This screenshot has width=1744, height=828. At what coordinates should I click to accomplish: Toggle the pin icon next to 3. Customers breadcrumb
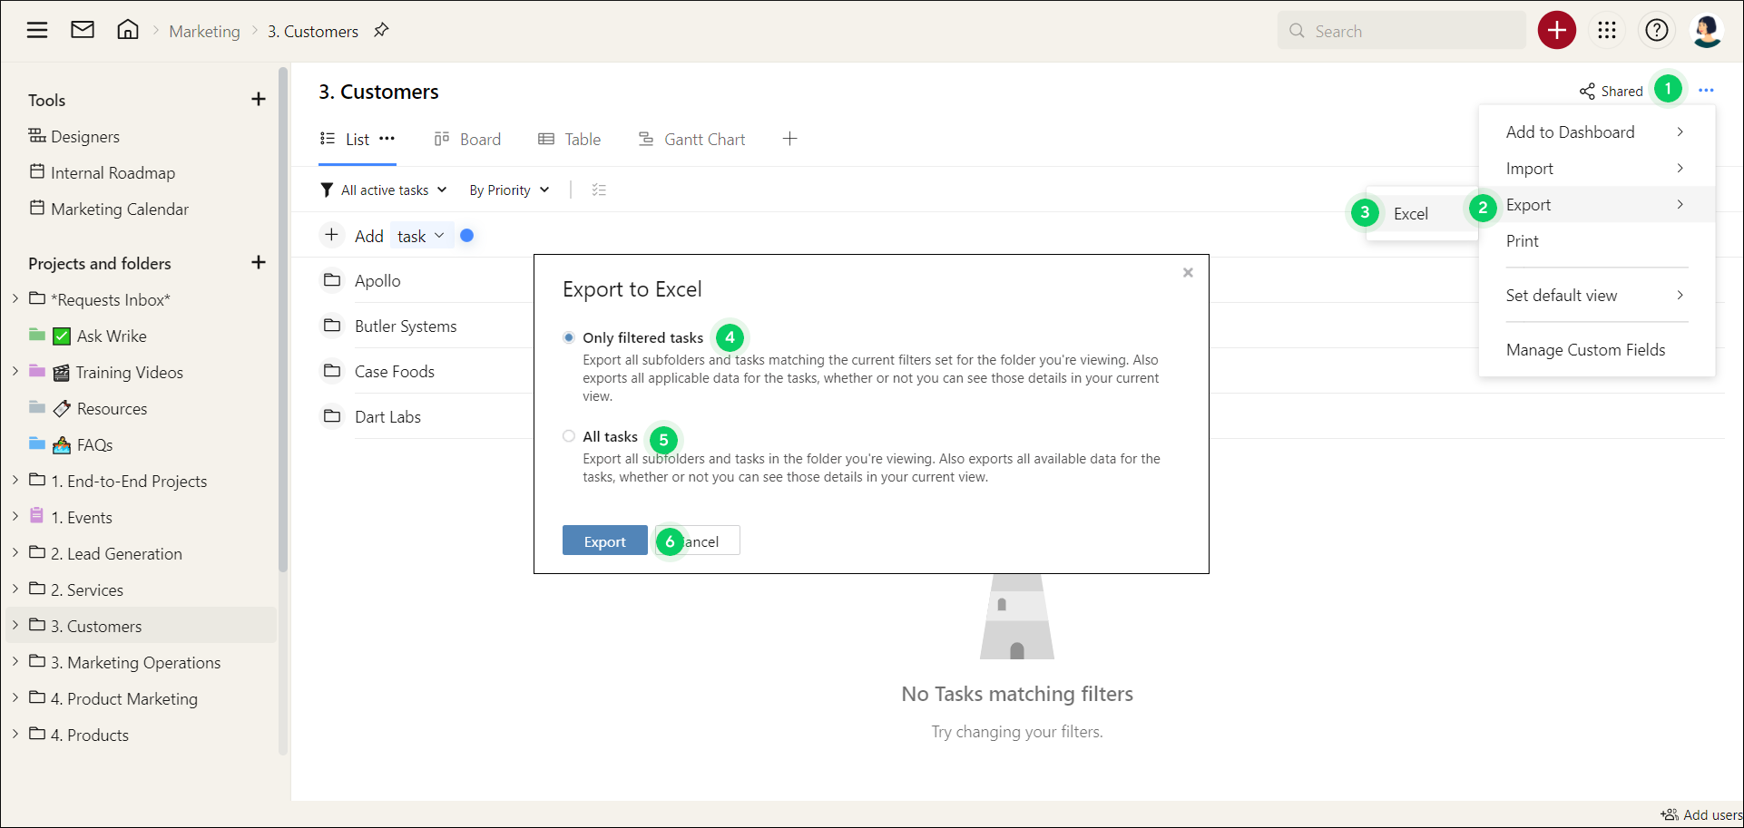coord(380,30)
